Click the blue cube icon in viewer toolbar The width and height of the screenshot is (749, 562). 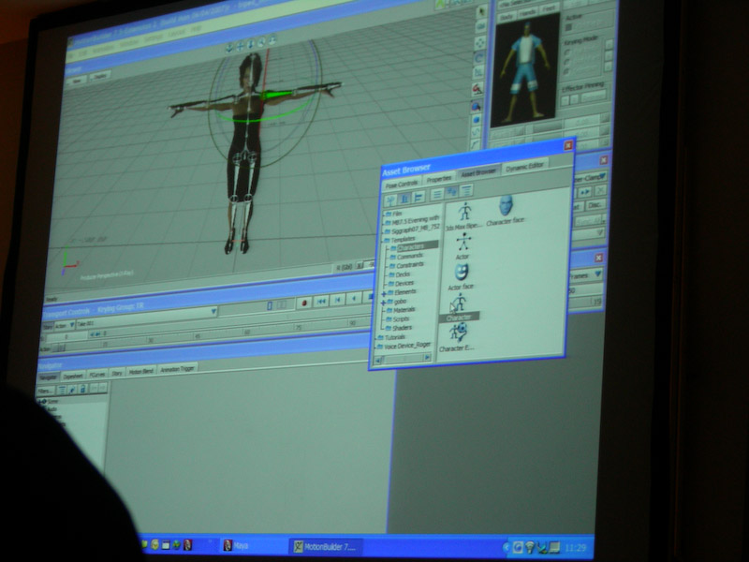click(x=476, y=120)
